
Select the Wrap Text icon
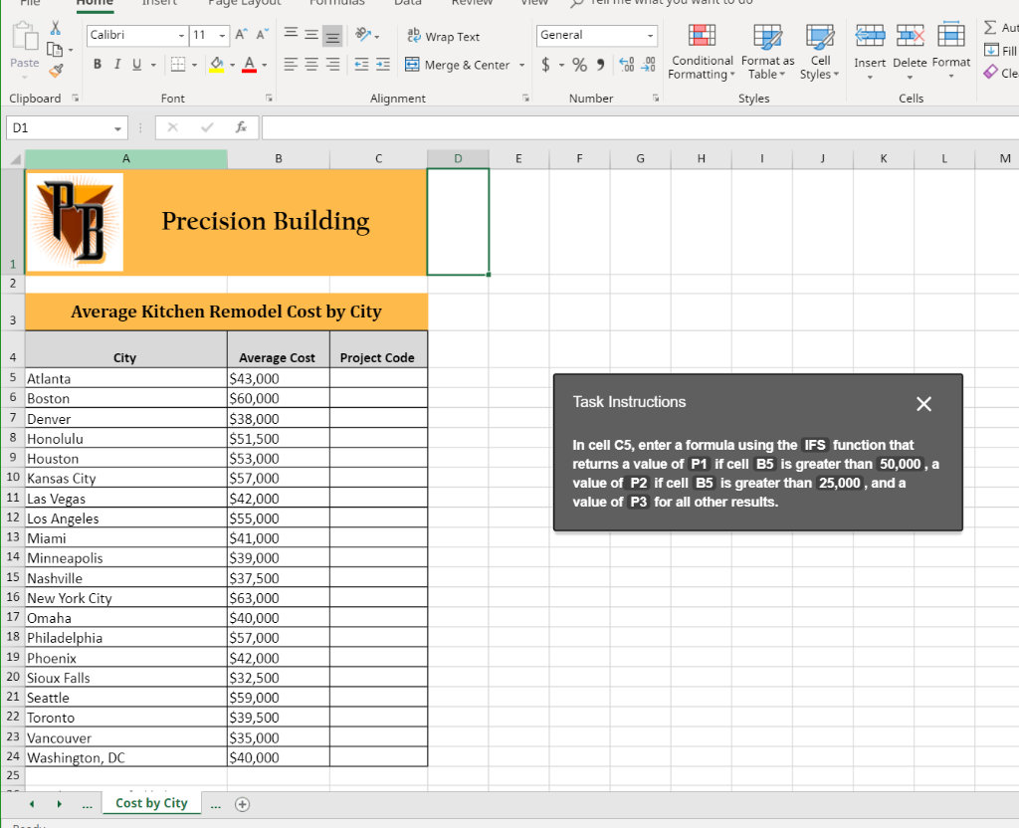click(414, 36)
